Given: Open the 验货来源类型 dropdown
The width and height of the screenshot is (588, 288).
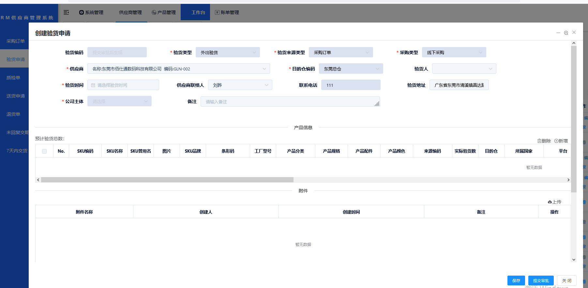Looking at the screenshot, I should pos(341,52).
